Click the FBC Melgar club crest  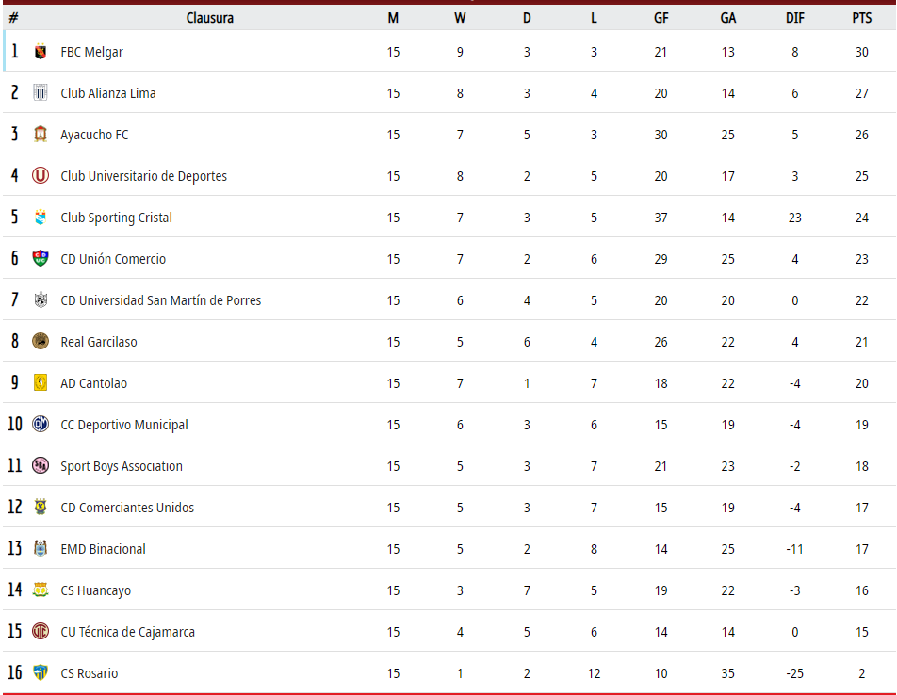[40, 52]
